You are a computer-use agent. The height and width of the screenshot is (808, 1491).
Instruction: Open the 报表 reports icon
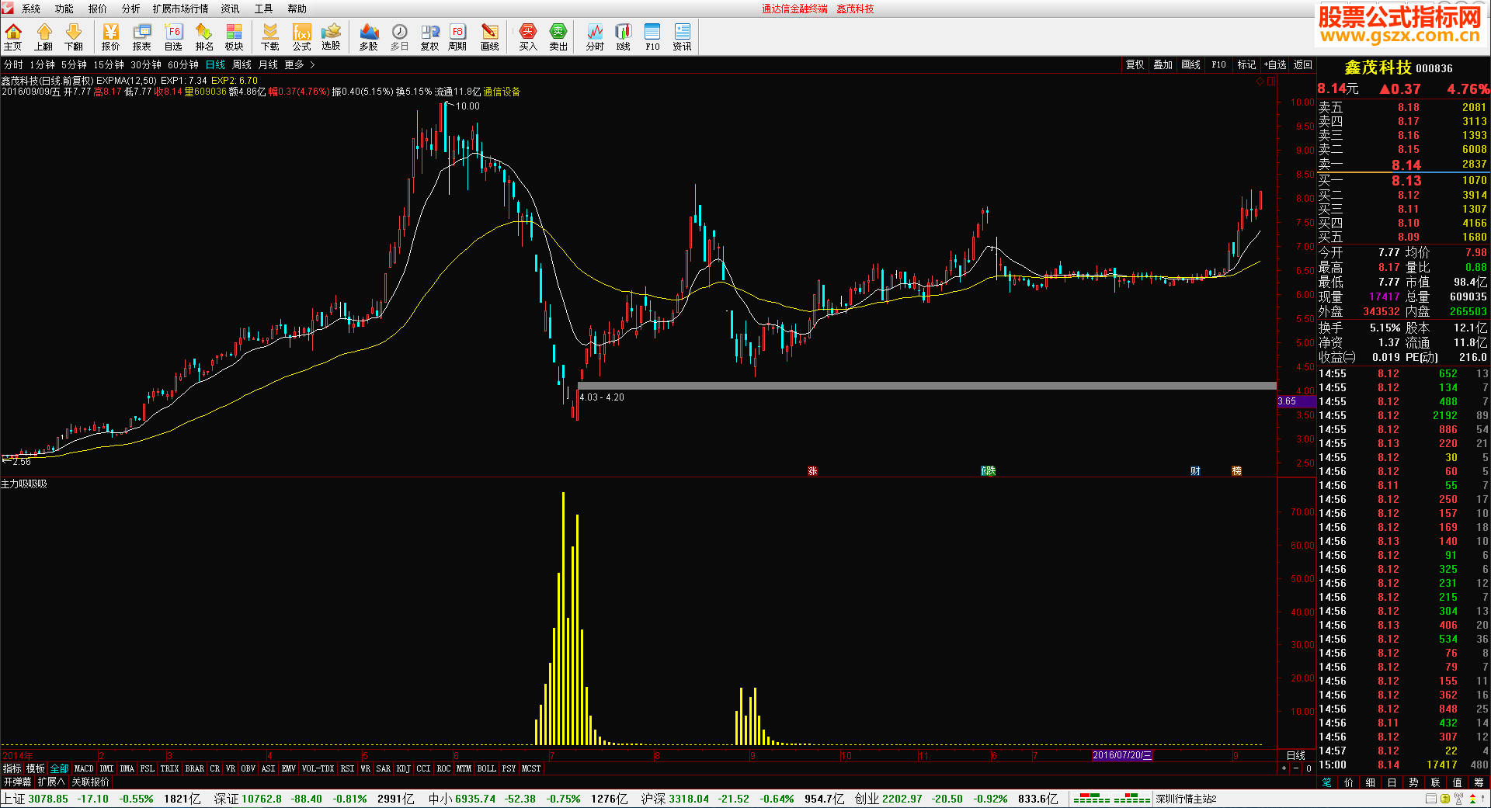pyautogui.click(x=141, y=36)
